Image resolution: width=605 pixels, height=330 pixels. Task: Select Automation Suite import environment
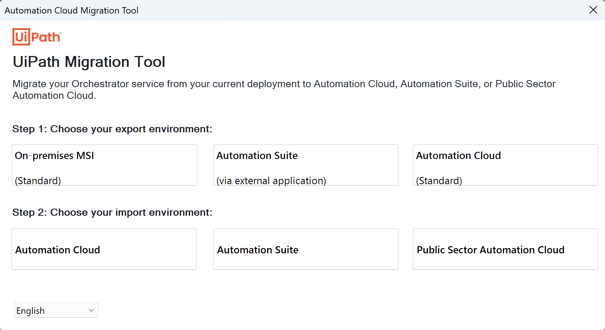click(306, 249)
